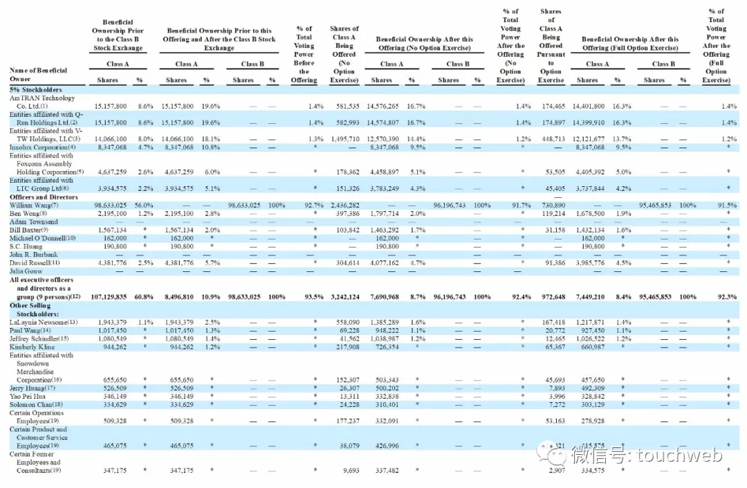Image resolution: width=747 pixels, height=488 pixels.
Task: Select the value "91,386" in David Russell row
Action: [x=555, y=262]
